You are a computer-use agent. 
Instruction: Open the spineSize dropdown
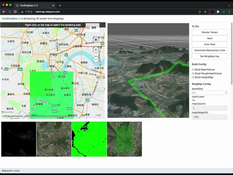pos(210,93)
